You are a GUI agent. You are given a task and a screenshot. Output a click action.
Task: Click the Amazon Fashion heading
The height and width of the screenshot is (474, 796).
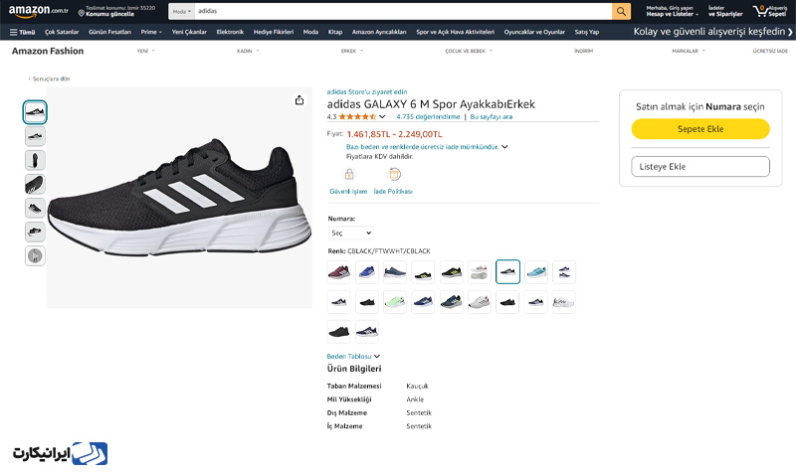click(x=48, y=51)
